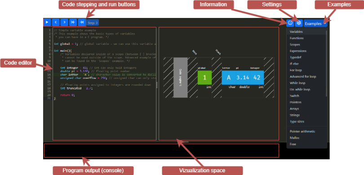Click the pi variable block showing 3.14
Image resolution: width=364 pixels, height=175 pixels.
tap(243, 78)
